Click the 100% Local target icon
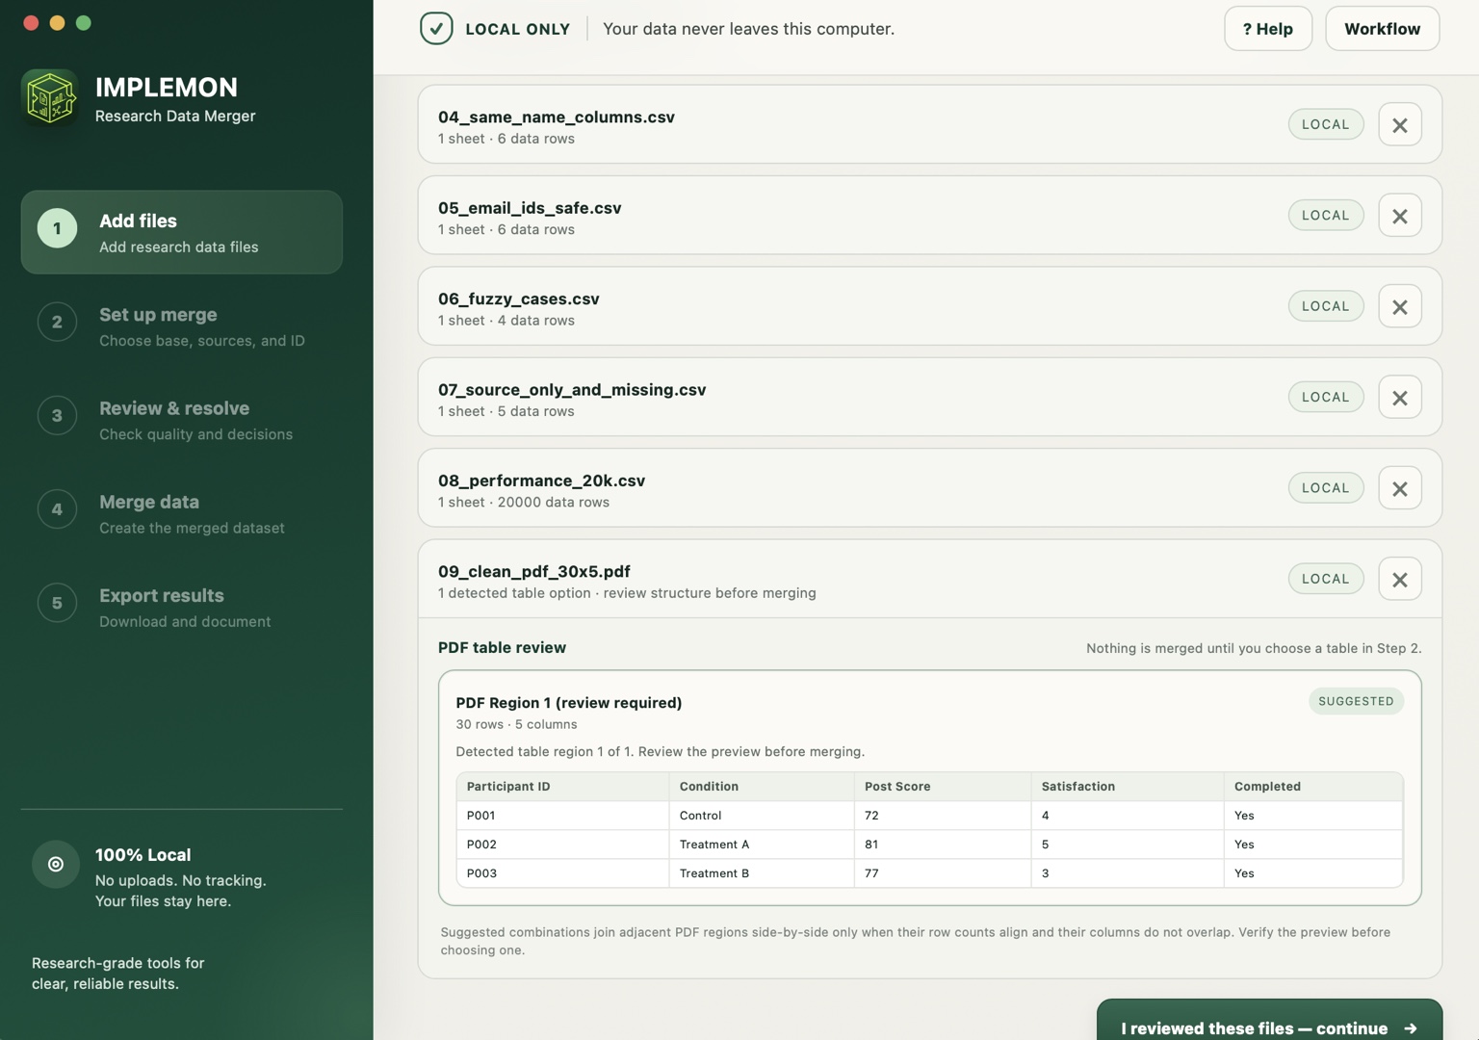 [x=56, y=864]
